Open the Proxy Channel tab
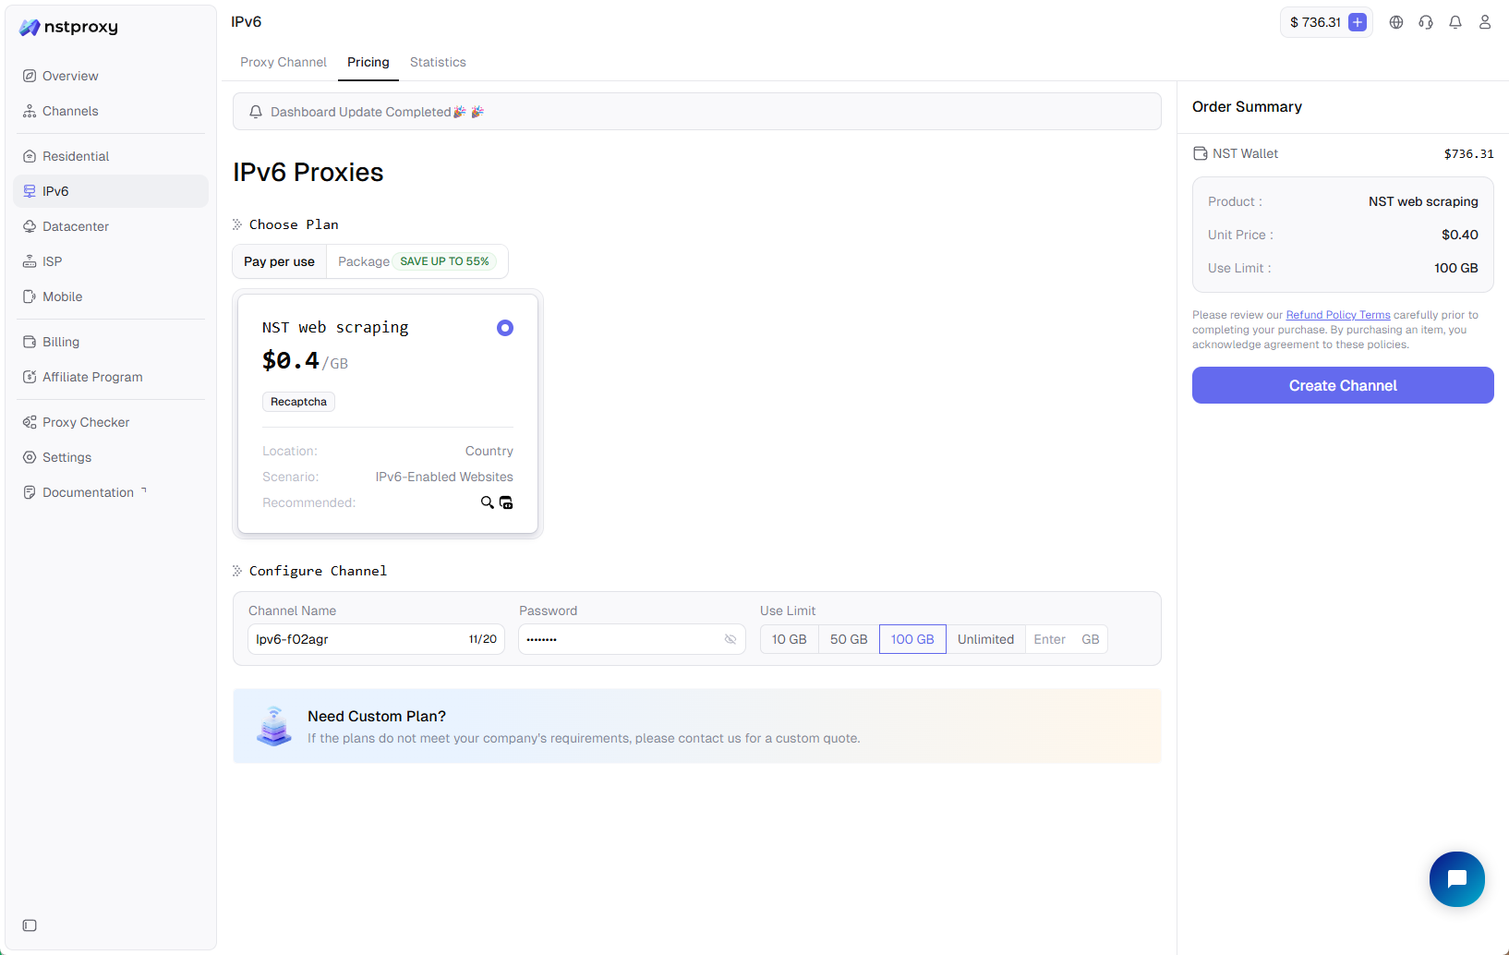 pyautogui.click(x=283, y=62)
